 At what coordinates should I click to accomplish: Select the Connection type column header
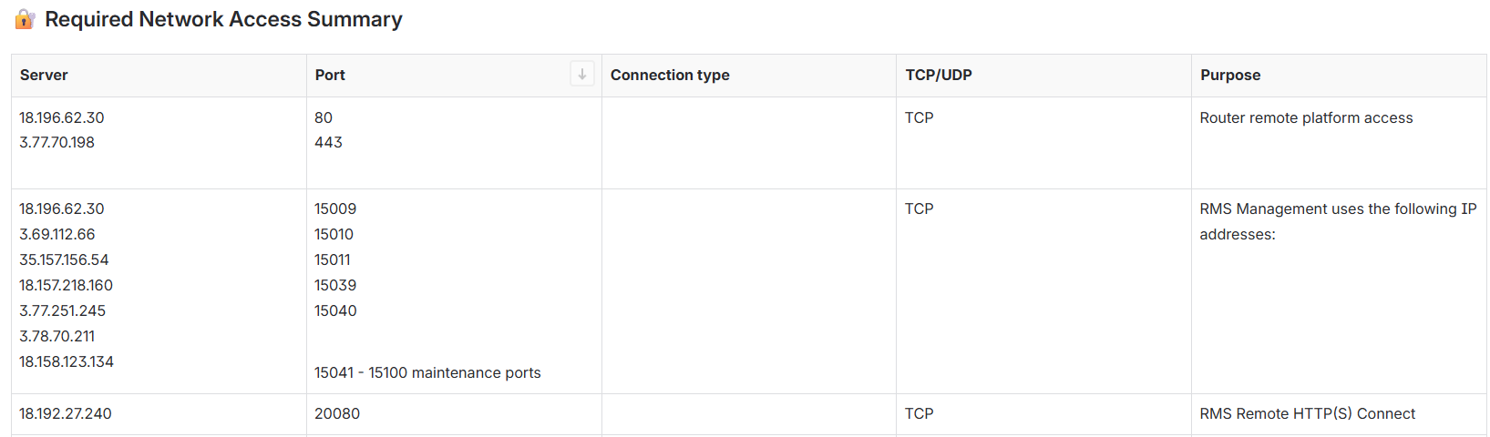670,75
